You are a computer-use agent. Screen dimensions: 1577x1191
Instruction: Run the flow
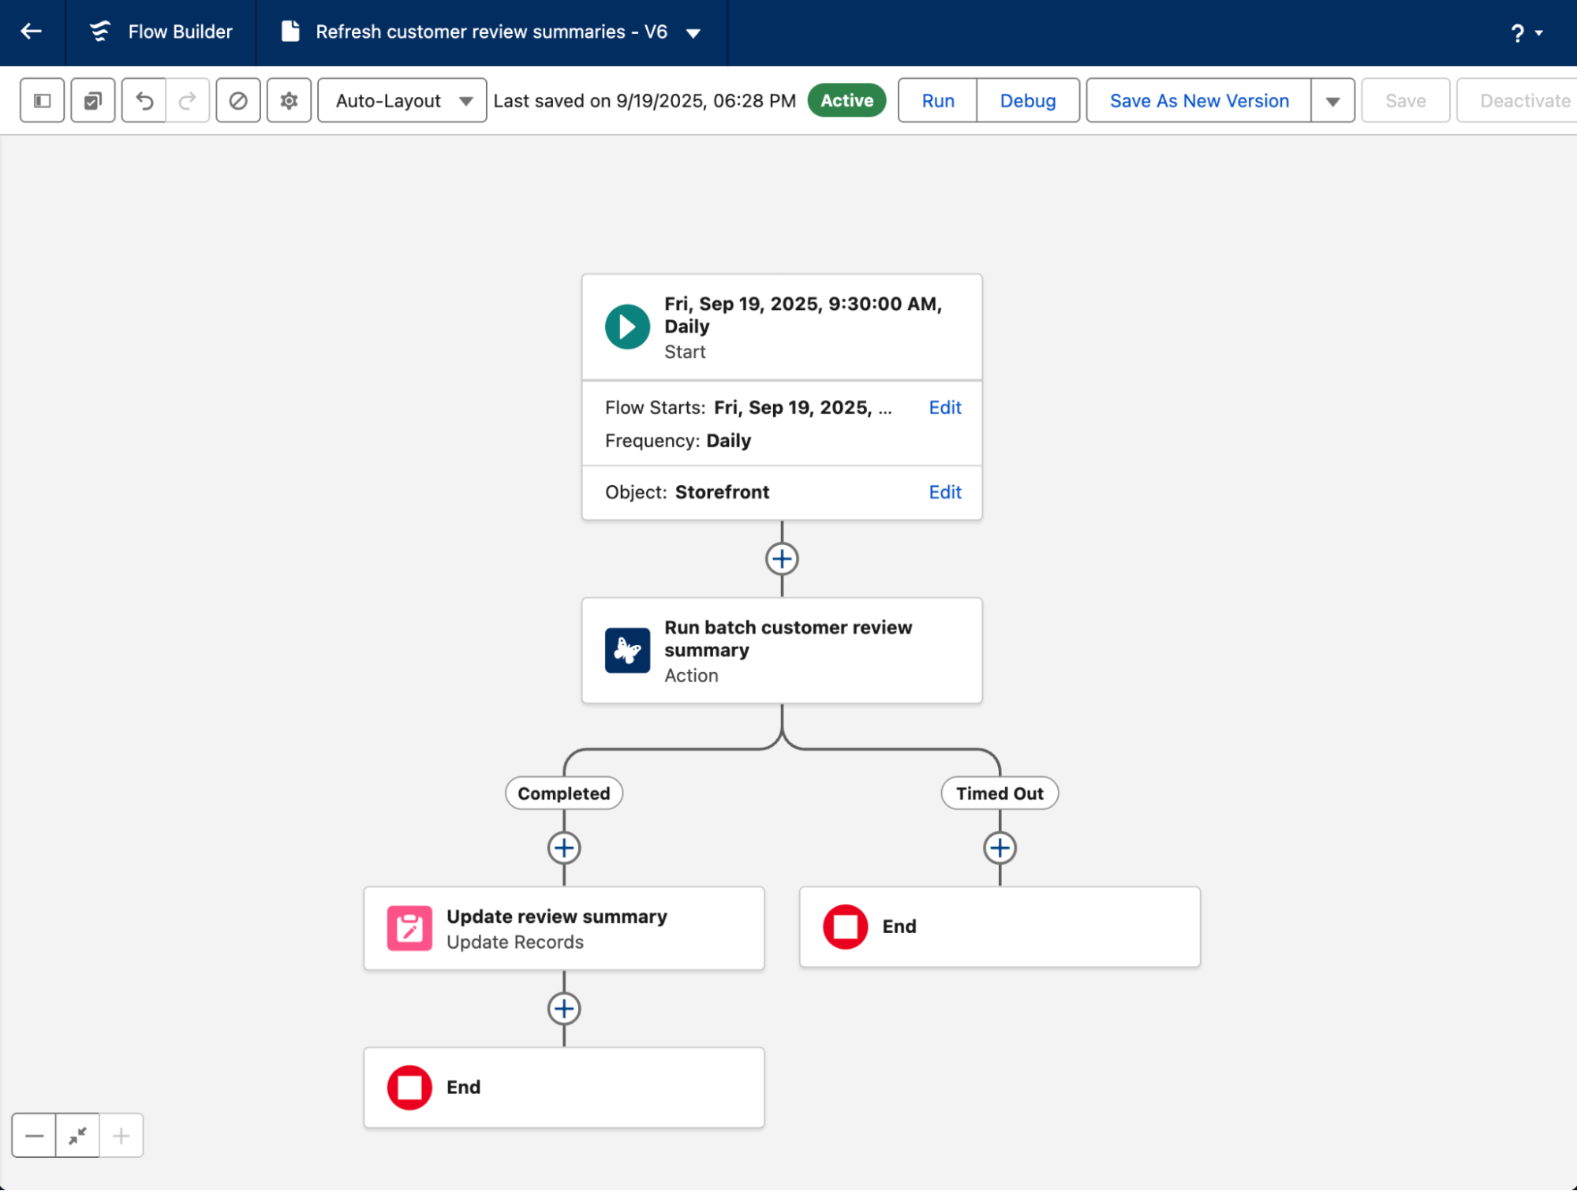(x=936, y=100)
